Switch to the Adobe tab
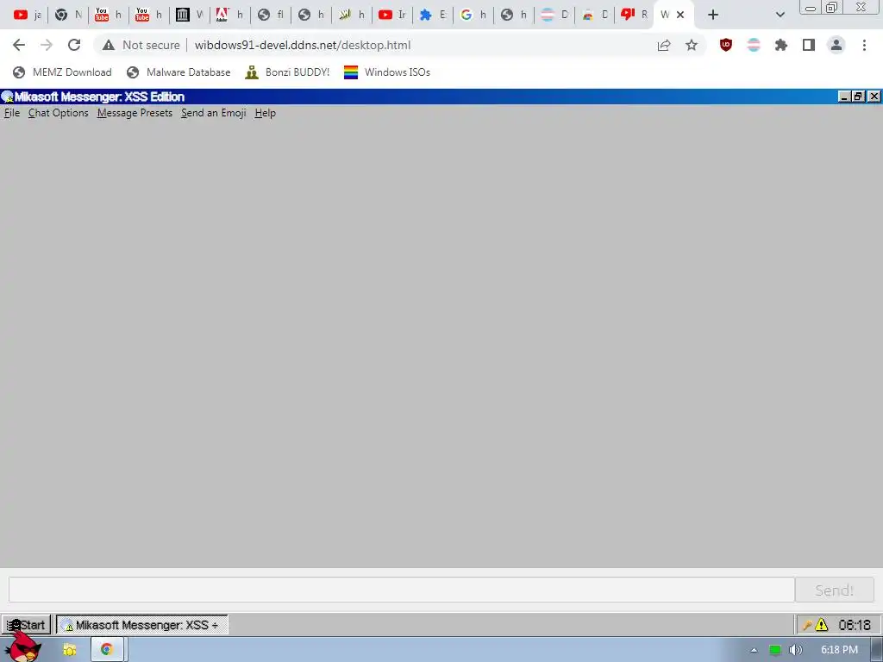883x662 pixels. (229, 15)
